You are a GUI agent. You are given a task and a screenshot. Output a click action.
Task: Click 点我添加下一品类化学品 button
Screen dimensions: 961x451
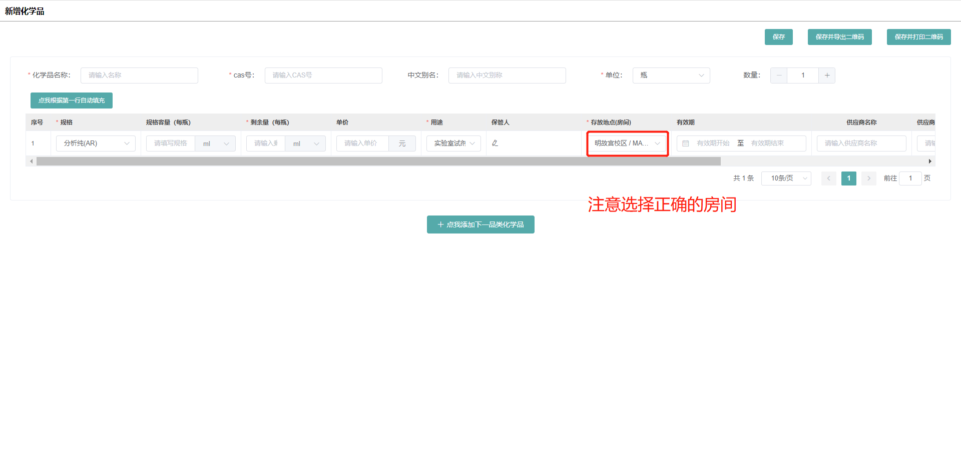(480, 224)
